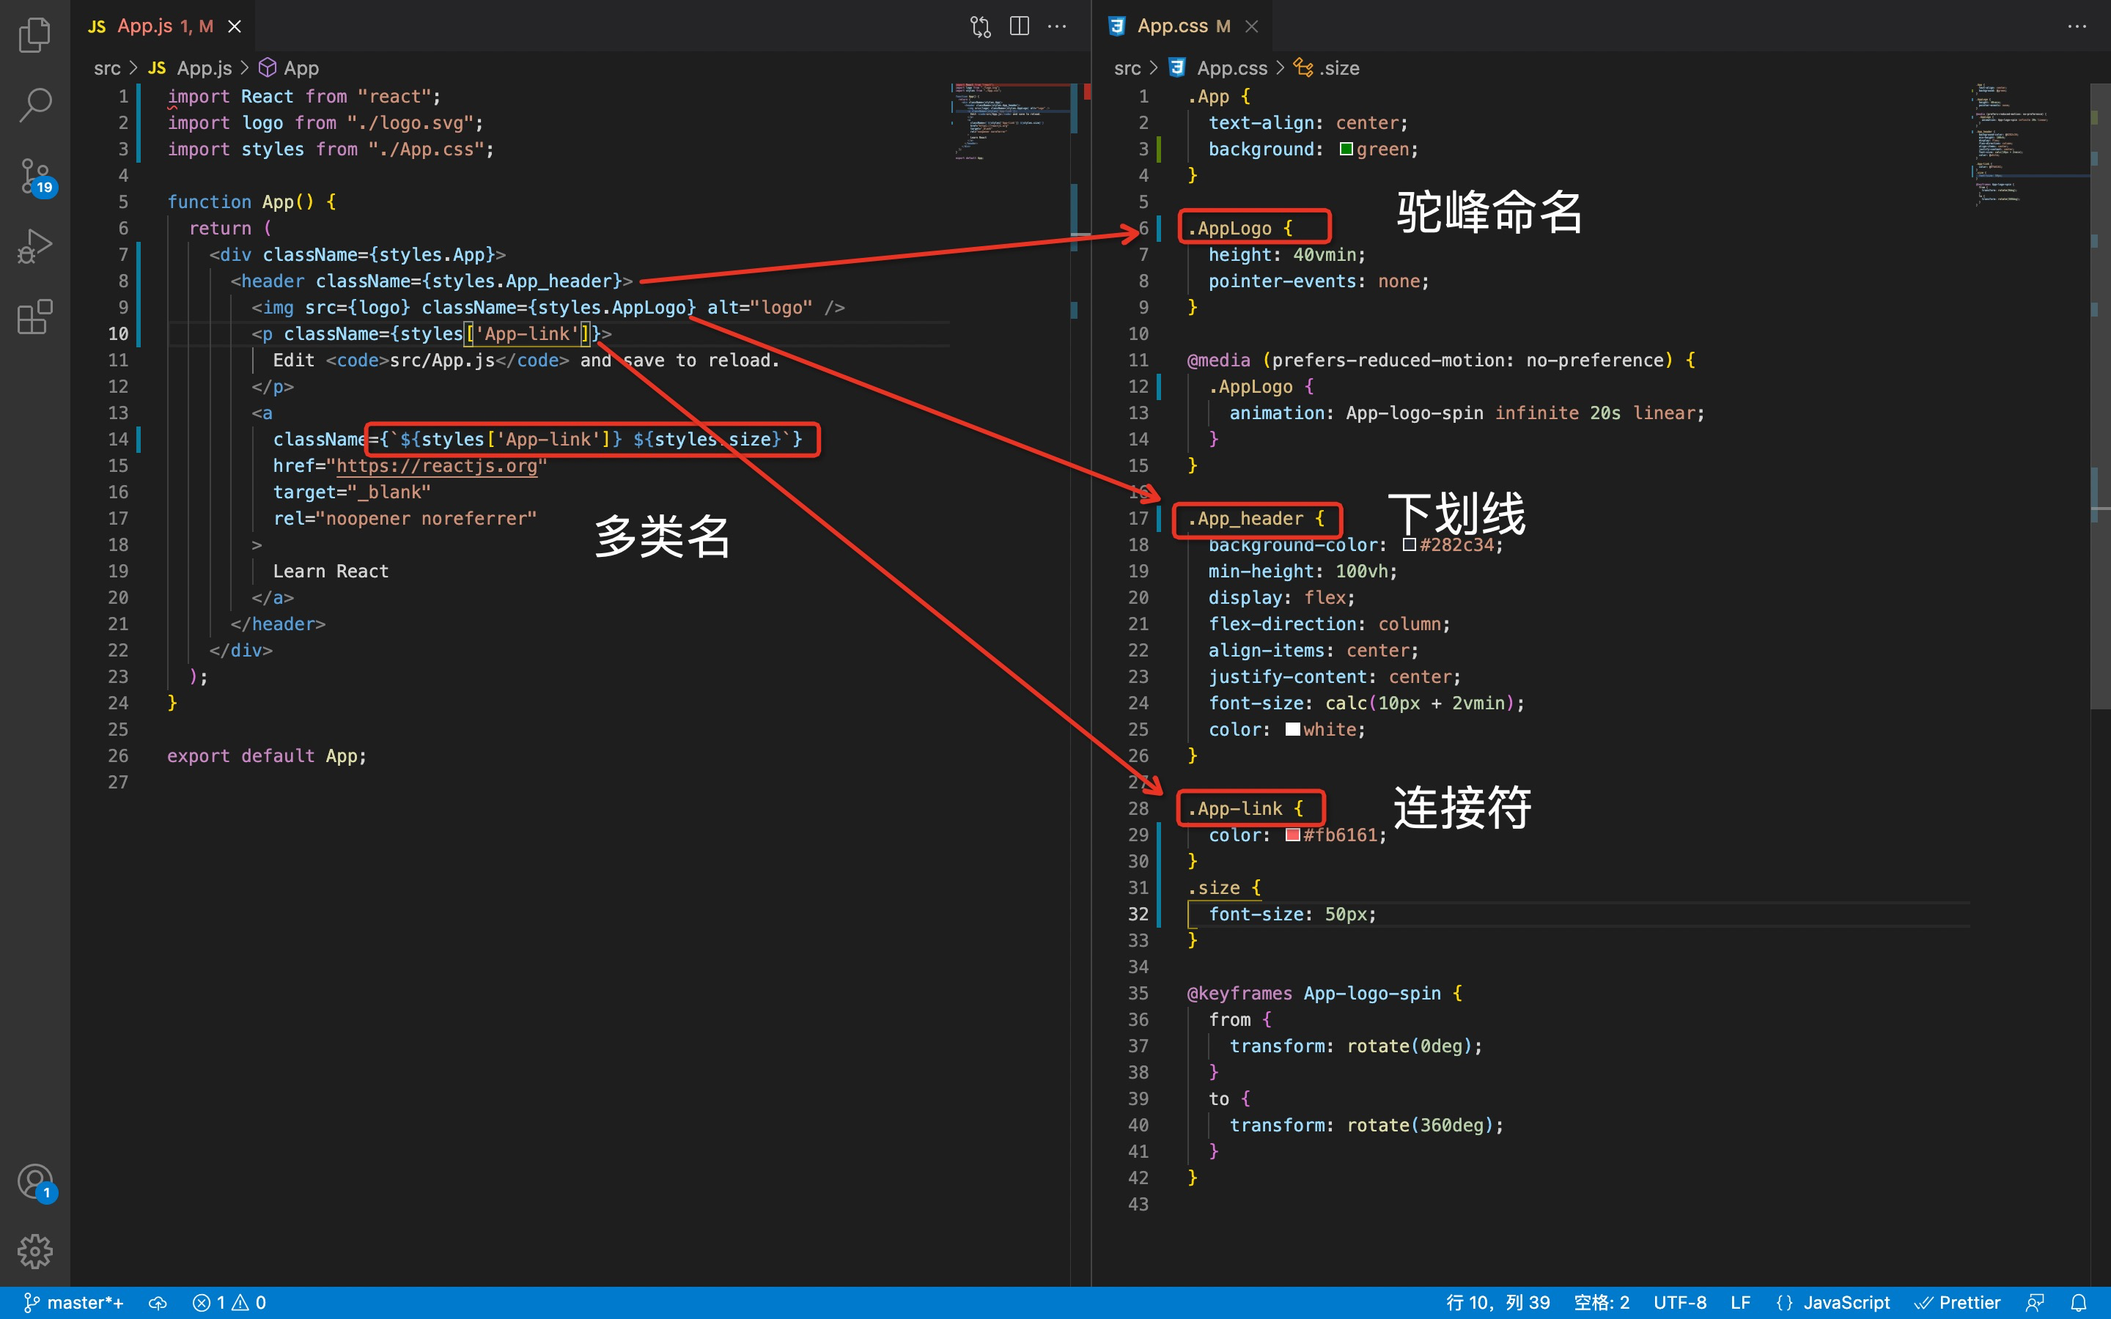Image resolution: width=2111 pixels, height=1319 pixels.
Task: Open the Extensions view icon
Action: click(35, 317)
